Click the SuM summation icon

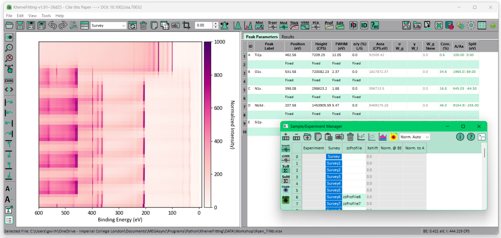coord(286,179)
